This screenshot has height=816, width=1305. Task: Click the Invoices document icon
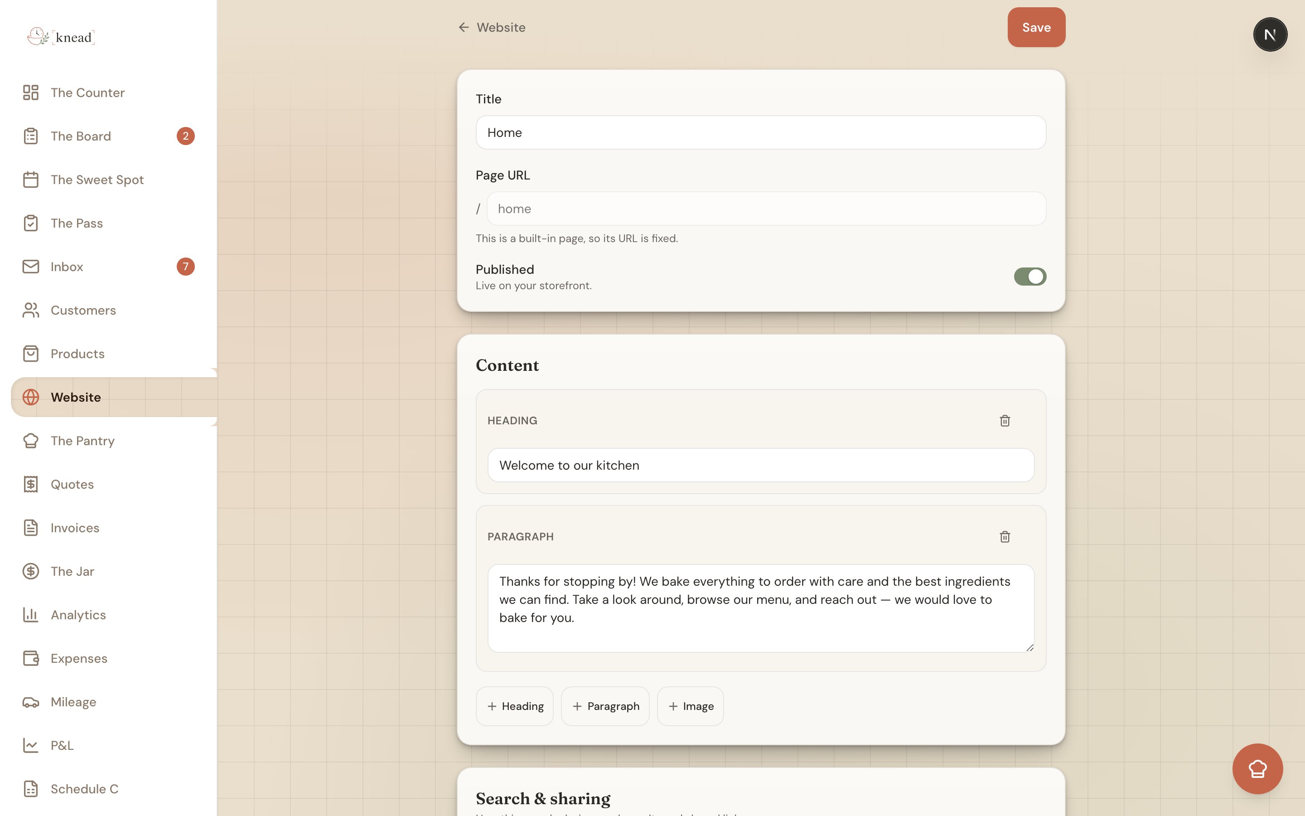pos(31,528)
